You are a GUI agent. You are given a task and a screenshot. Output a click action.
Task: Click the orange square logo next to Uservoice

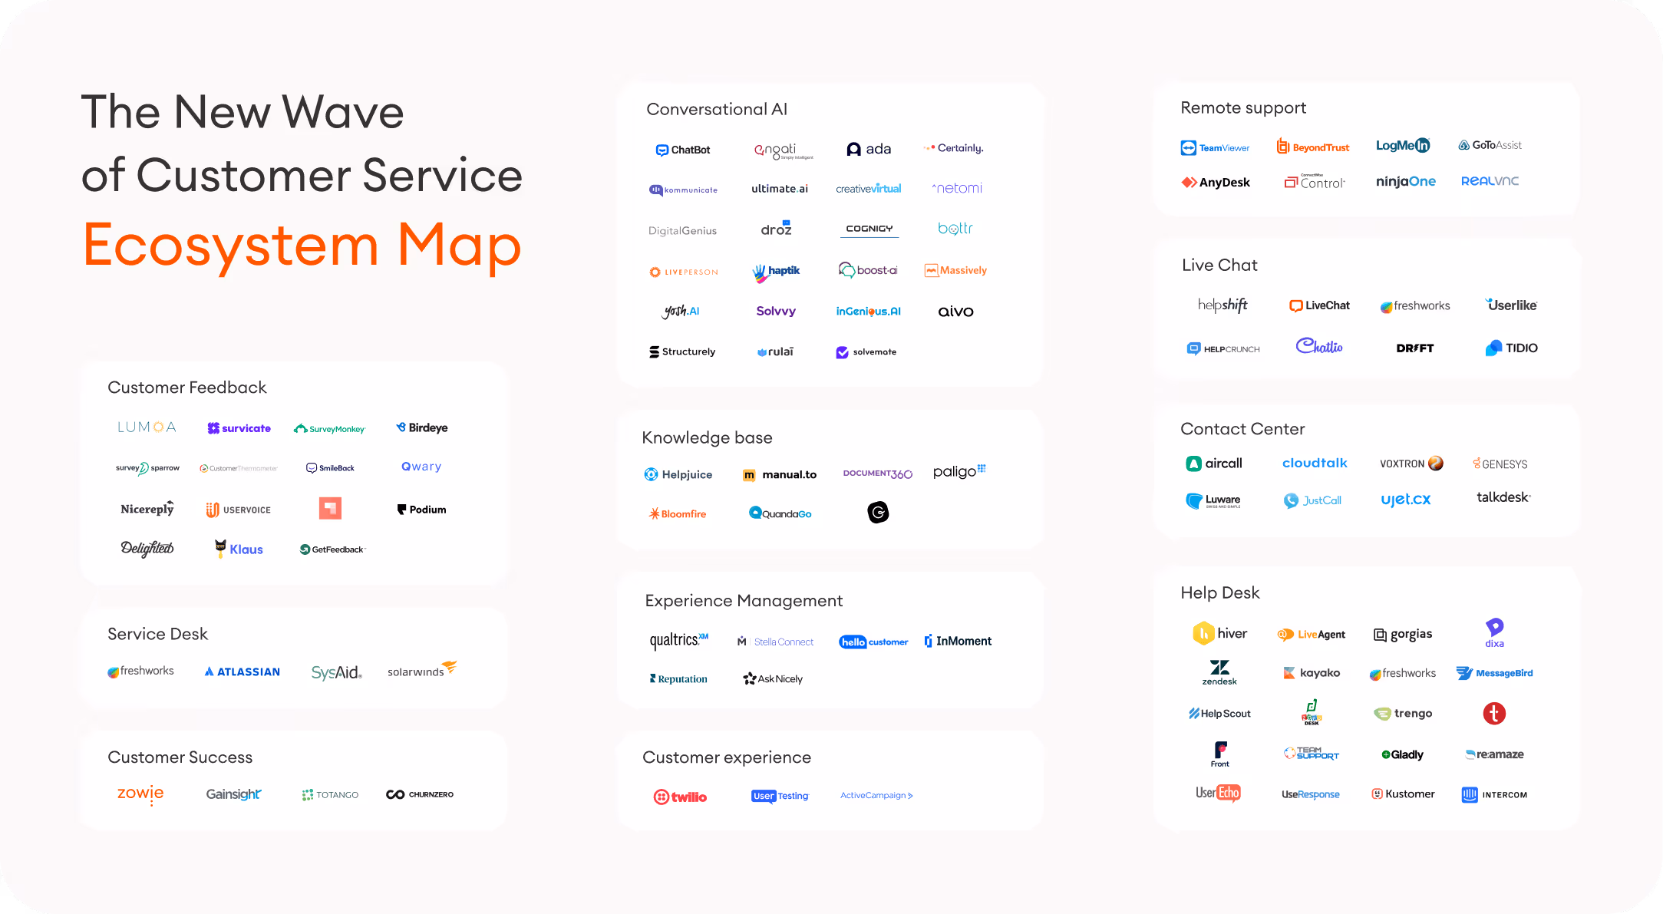click(330, 508)
